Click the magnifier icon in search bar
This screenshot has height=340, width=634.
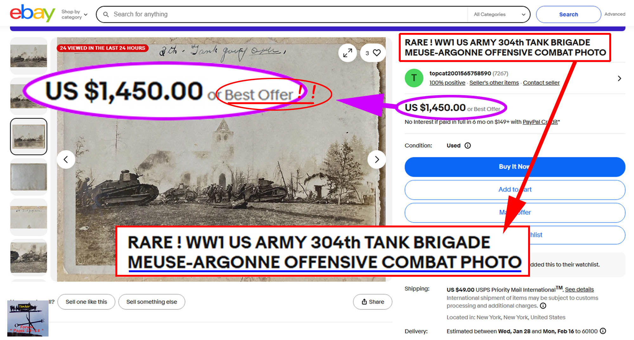(x=106, y=14)
